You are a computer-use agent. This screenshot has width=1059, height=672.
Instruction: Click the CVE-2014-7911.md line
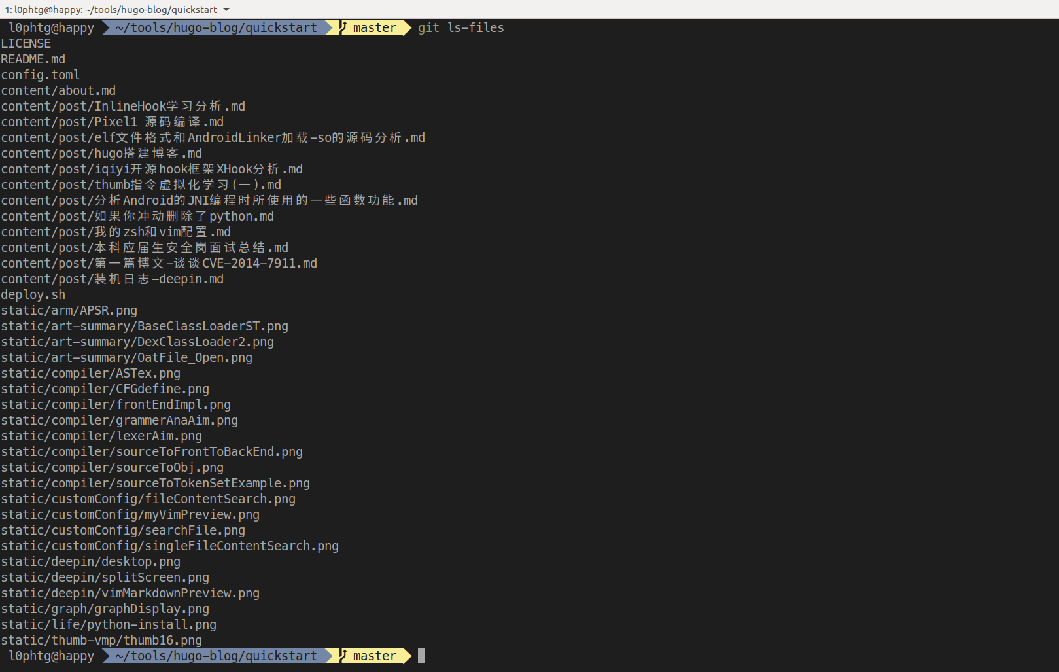159,263
